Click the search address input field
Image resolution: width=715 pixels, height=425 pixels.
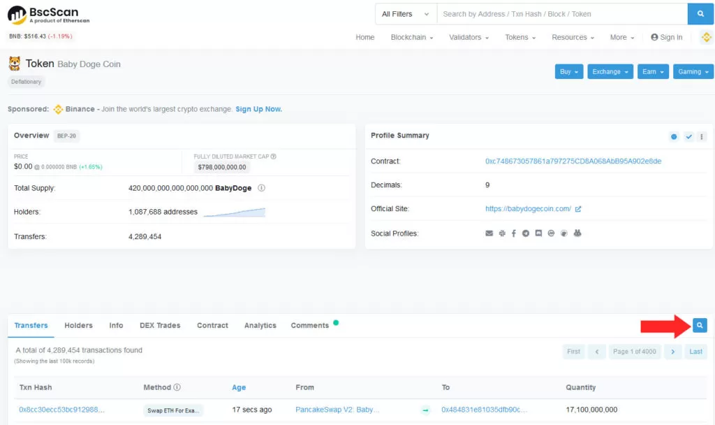(562, 14)
